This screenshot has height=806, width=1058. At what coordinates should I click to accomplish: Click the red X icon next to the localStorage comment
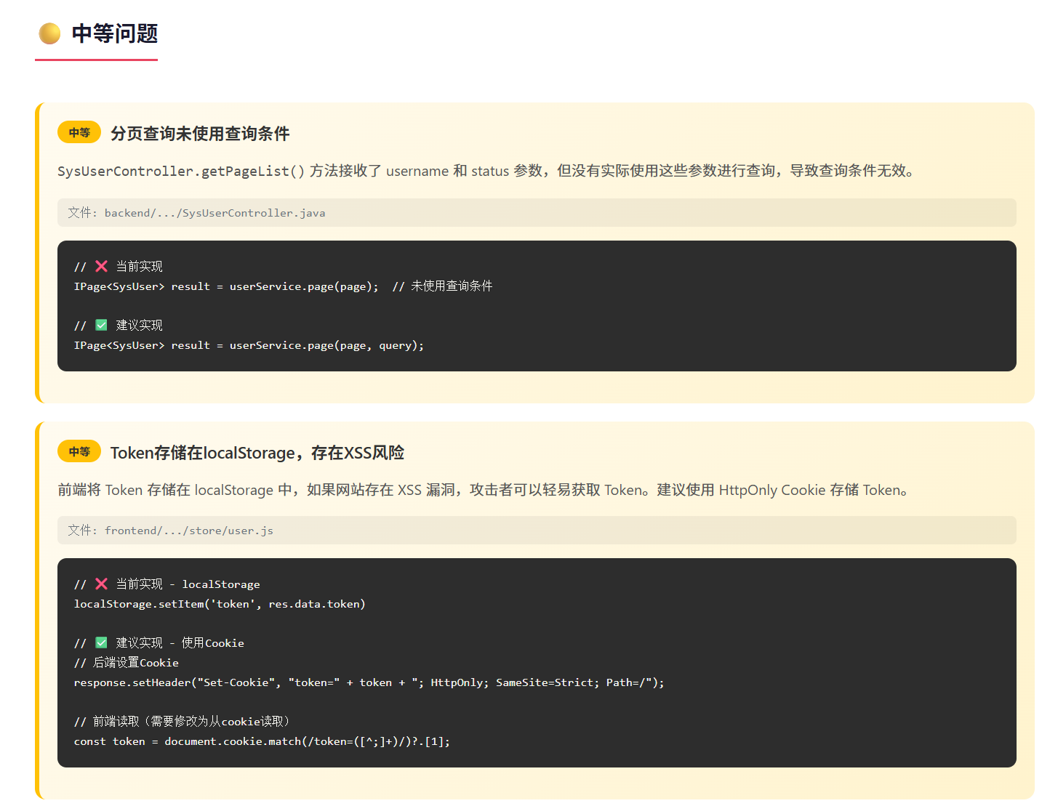(101, 584)
